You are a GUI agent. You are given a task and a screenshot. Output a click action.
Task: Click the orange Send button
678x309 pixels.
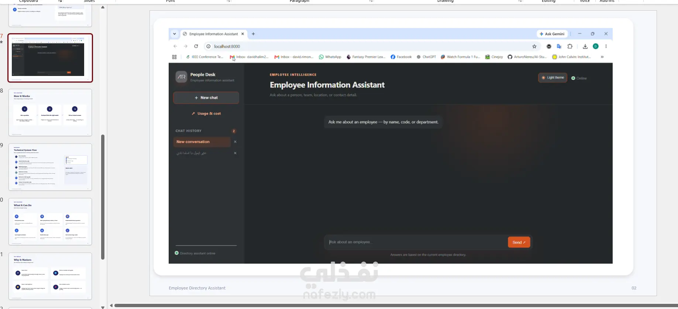point(519,242)
